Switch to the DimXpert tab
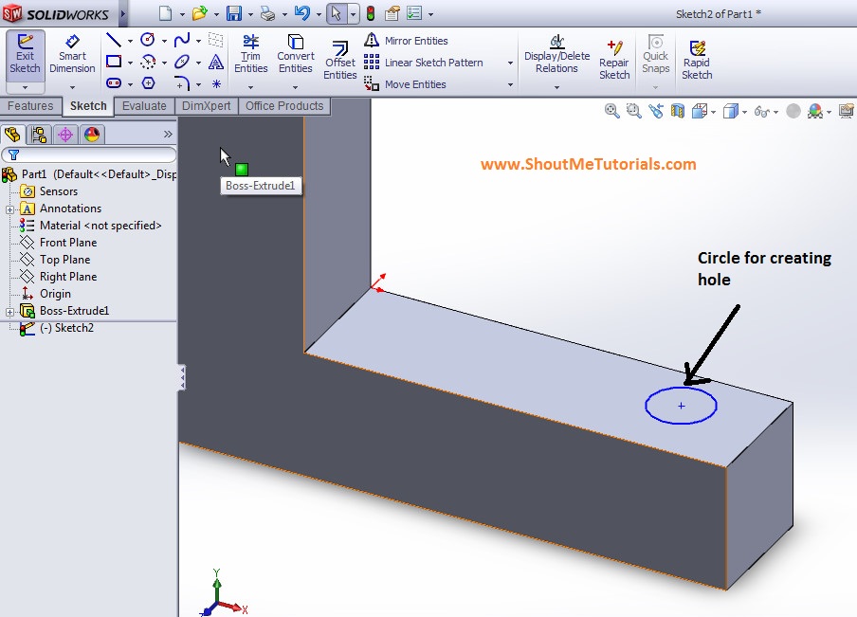Screen dimensions: 857x617 pos(206,106)
